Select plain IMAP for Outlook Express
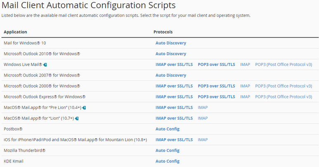 [245, 97]
